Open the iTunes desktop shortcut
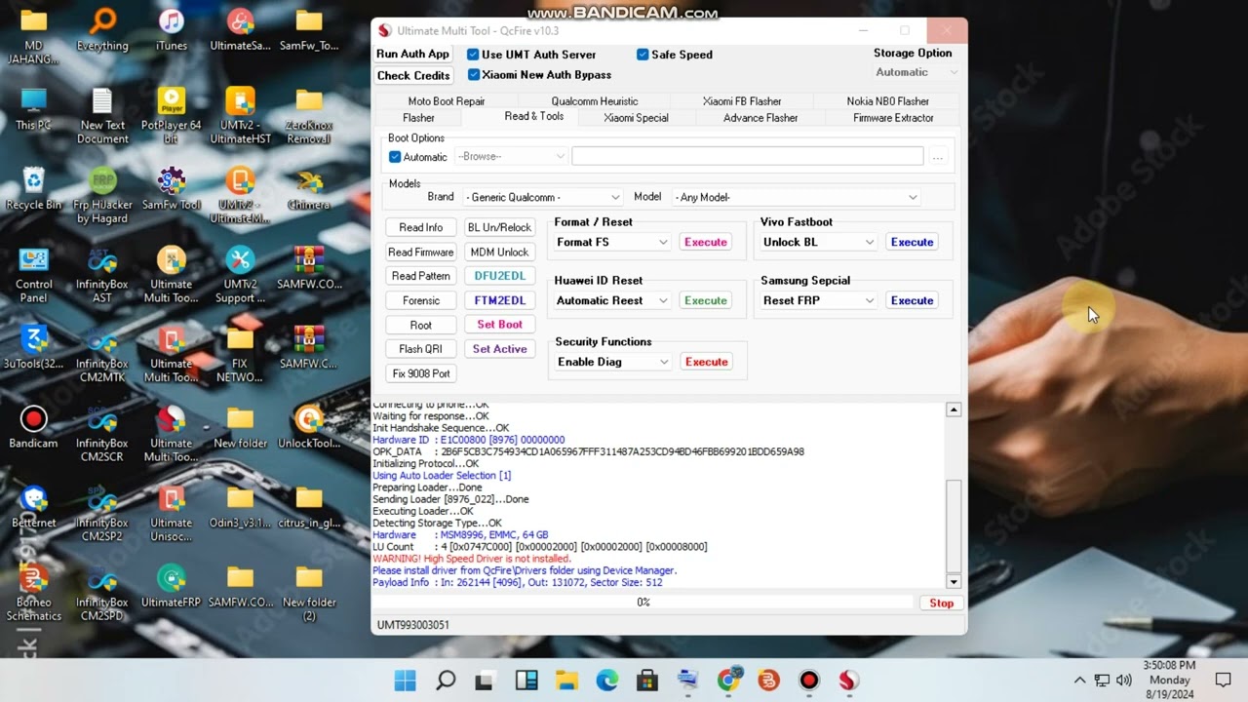The image size is (1248, 702). [172, 30]
